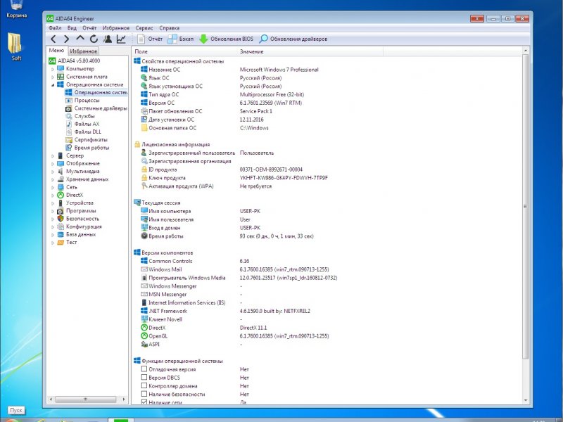Open Обновления драйверов with the magnifier icon
563x422 pixels.
coord(293,39)
